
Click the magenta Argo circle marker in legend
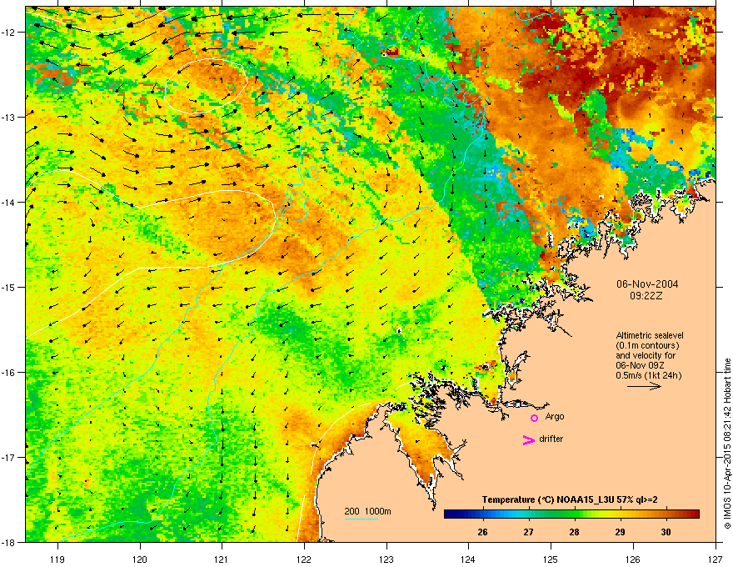click(x=534, y=418)
